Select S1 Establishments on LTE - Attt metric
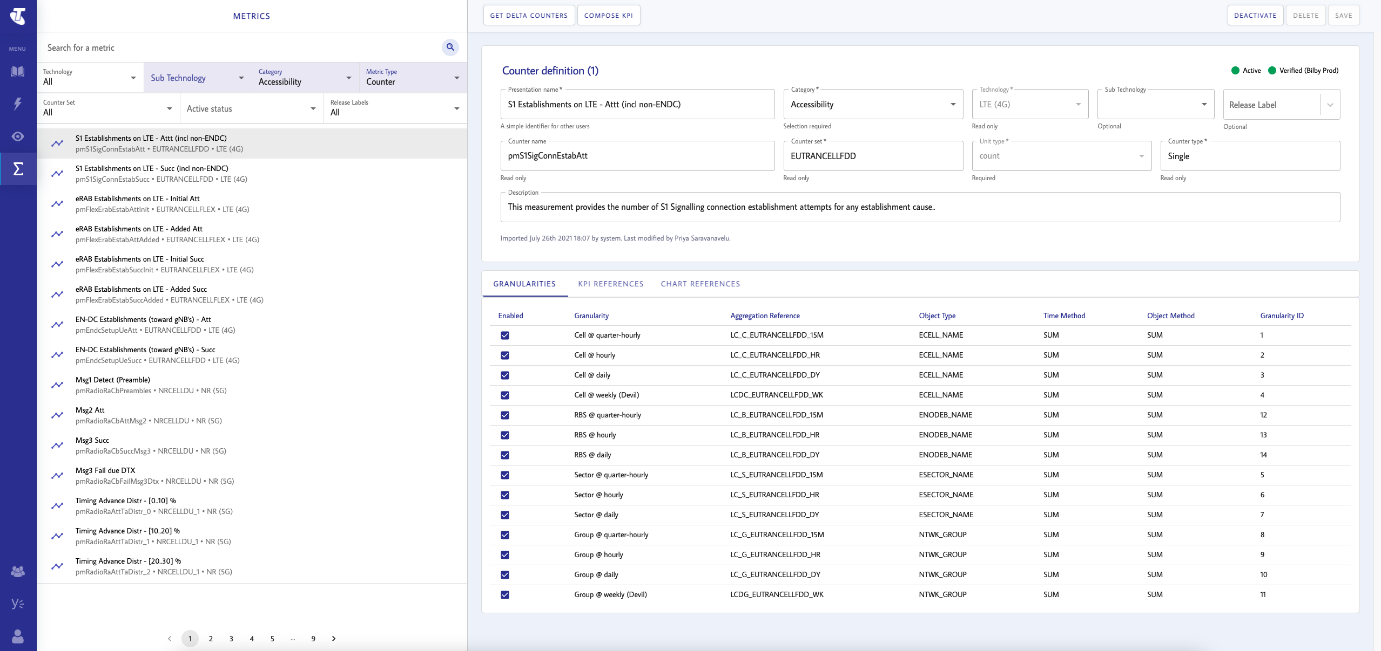 click(x=252, y=143)
